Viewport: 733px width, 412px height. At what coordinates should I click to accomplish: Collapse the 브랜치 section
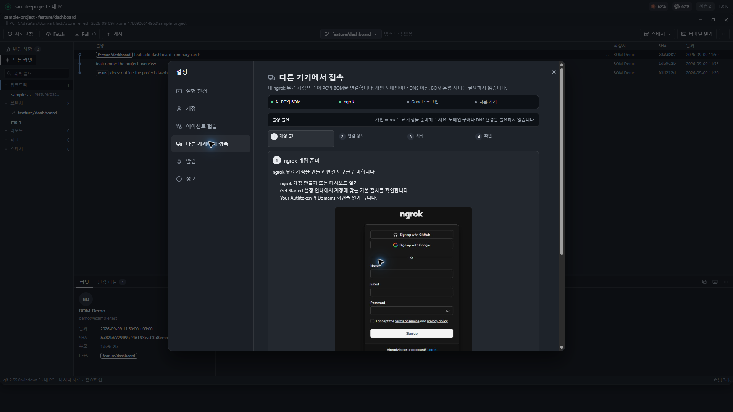pyautogui.click(x=37, y=103)
